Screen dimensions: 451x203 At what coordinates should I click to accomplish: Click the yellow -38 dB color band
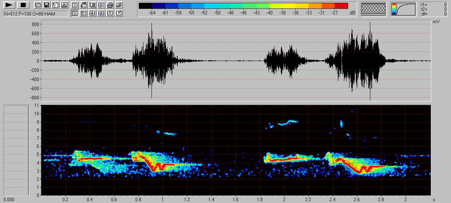point(283,6)
